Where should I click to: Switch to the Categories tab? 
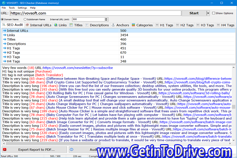(x=142, y=25)
